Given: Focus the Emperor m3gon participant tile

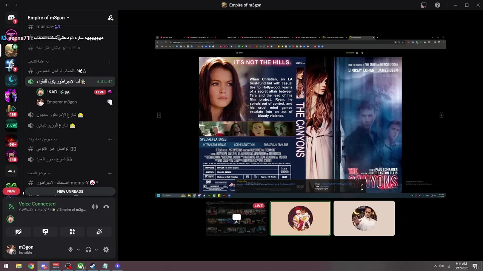Looking at the screenshot, I should click(364, 218).
